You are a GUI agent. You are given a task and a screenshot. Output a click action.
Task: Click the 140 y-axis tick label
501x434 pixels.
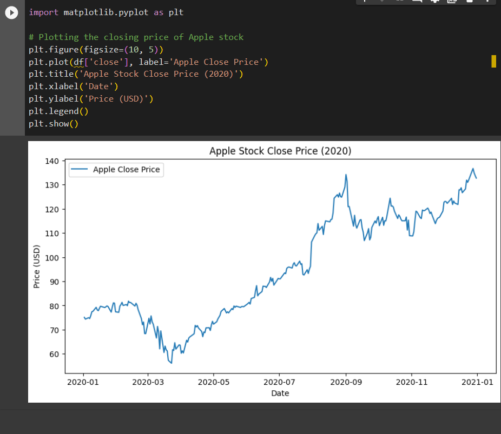tap(52, 161)
